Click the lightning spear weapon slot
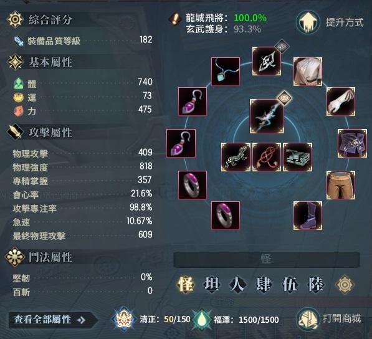 tap(267, 117)
